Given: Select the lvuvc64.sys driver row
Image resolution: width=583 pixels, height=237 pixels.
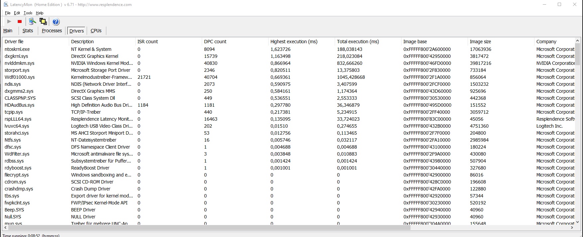Looking at the screenshot, I should [x=289, y=126].
